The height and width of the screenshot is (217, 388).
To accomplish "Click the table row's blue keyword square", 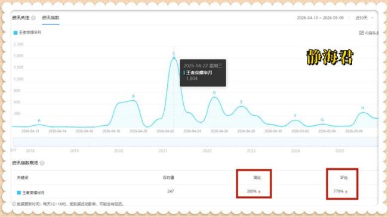I will click(x=19, y=193).
